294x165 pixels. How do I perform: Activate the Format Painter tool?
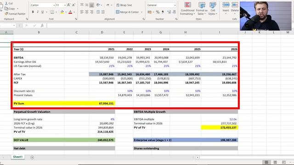tap(15, 14)
